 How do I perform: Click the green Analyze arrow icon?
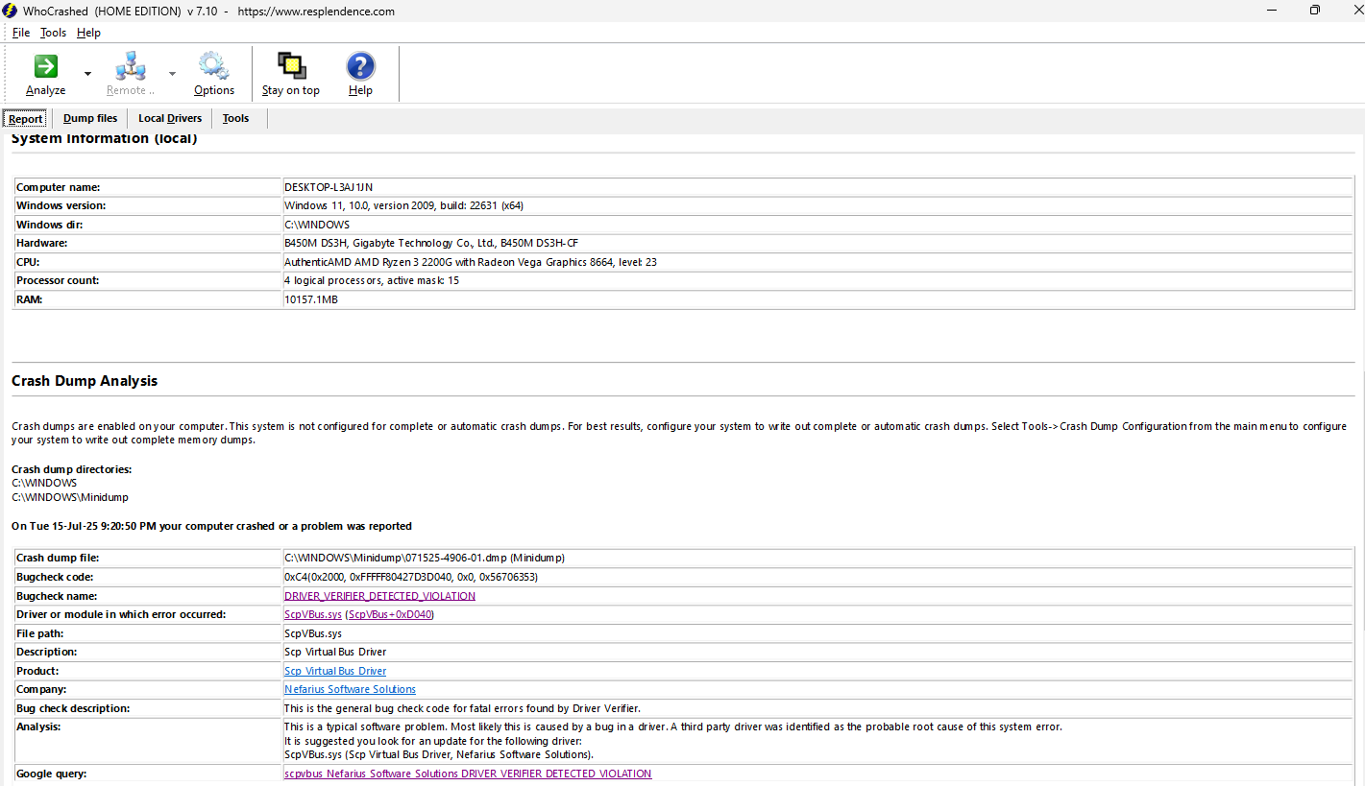(x=45, y=67)
